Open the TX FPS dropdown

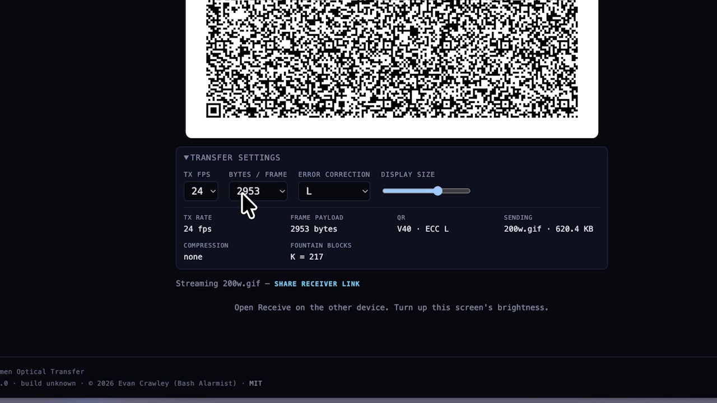(x=201, y=191)
